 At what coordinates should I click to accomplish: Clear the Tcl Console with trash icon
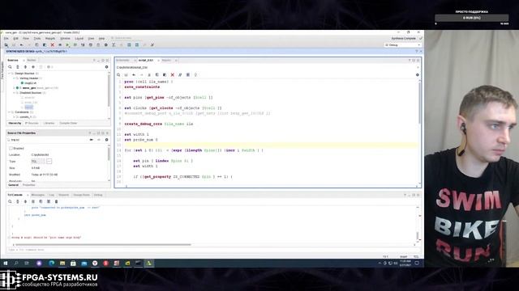(x=56, y=201)
